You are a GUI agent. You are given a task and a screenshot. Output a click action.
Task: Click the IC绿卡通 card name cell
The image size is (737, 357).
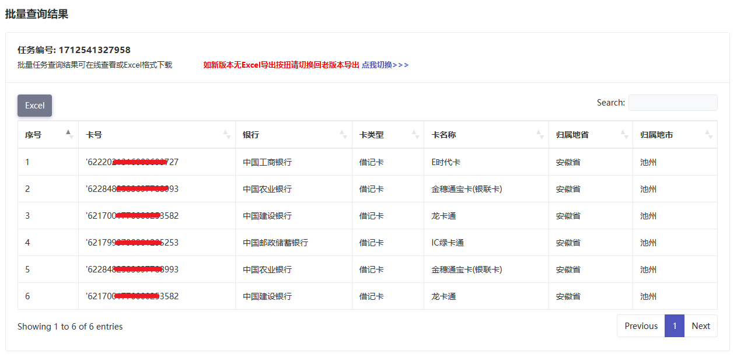pyautogui.click(x=448, y=243)
